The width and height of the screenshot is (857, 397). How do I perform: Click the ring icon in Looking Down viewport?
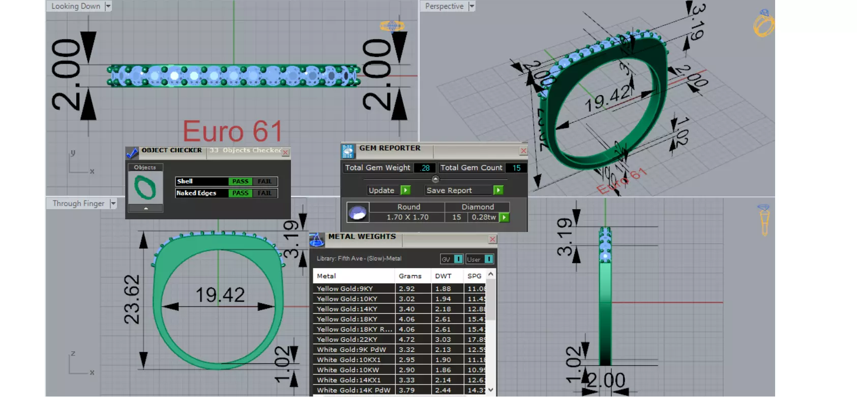click(392, 25)
